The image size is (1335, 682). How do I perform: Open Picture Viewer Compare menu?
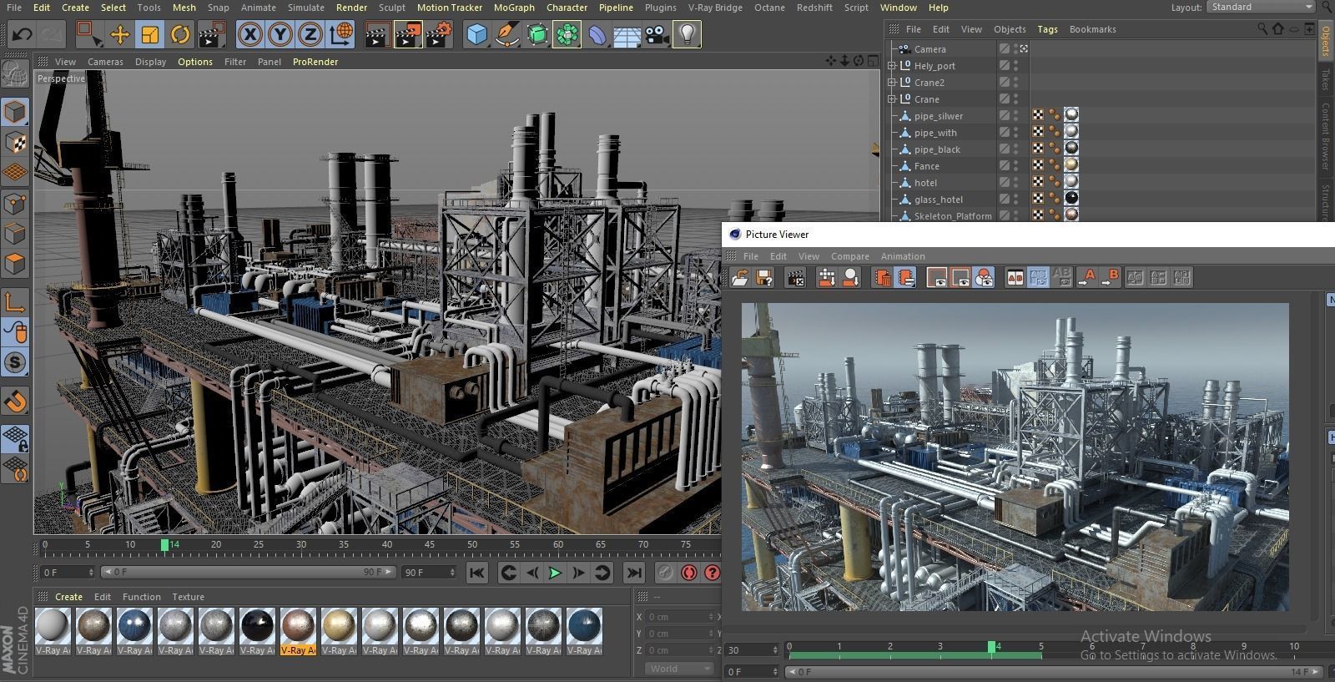click(850, 256)
